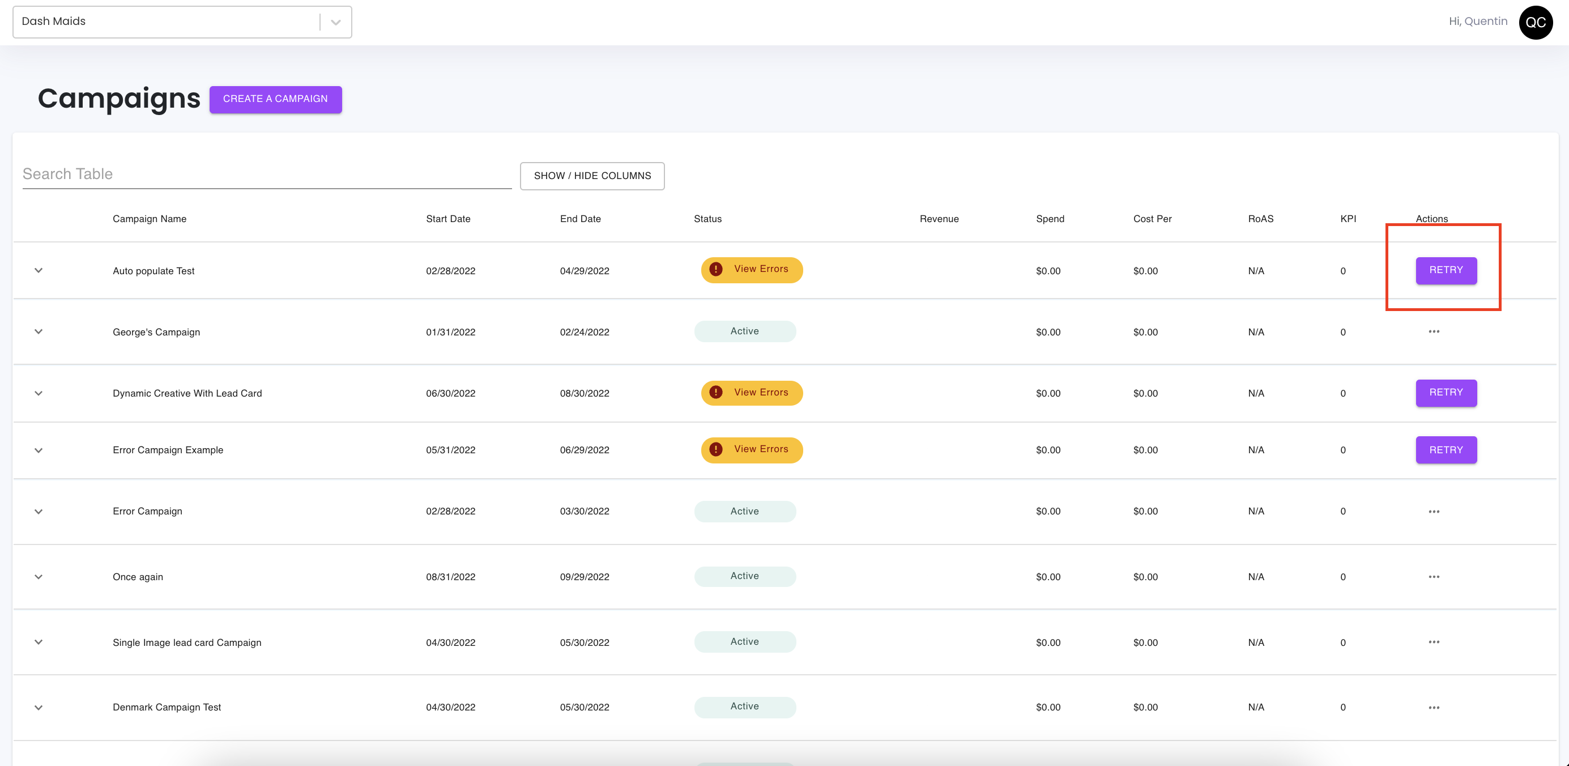Click Create a Campaign button
This screenshot has height=766, width=1569.
coord(275,99)
